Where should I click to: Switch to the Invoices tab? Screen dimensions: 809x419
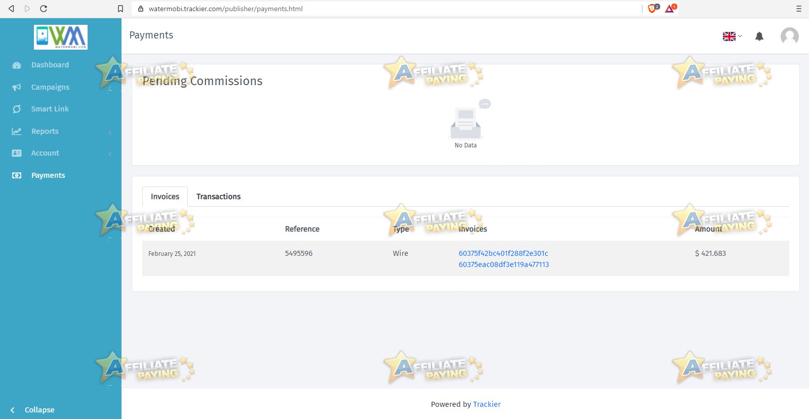click(x=165, y=197)
